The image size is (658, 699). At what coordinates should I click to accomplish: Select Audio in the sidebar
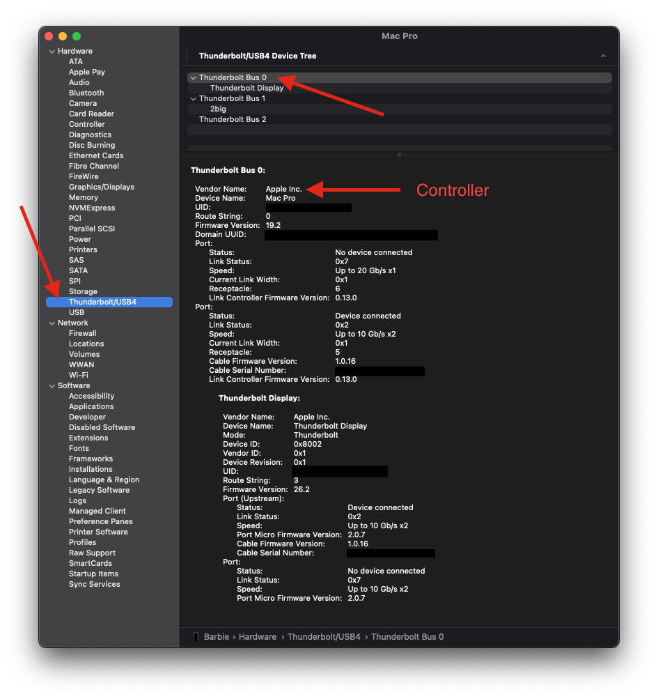pos(79,82)
